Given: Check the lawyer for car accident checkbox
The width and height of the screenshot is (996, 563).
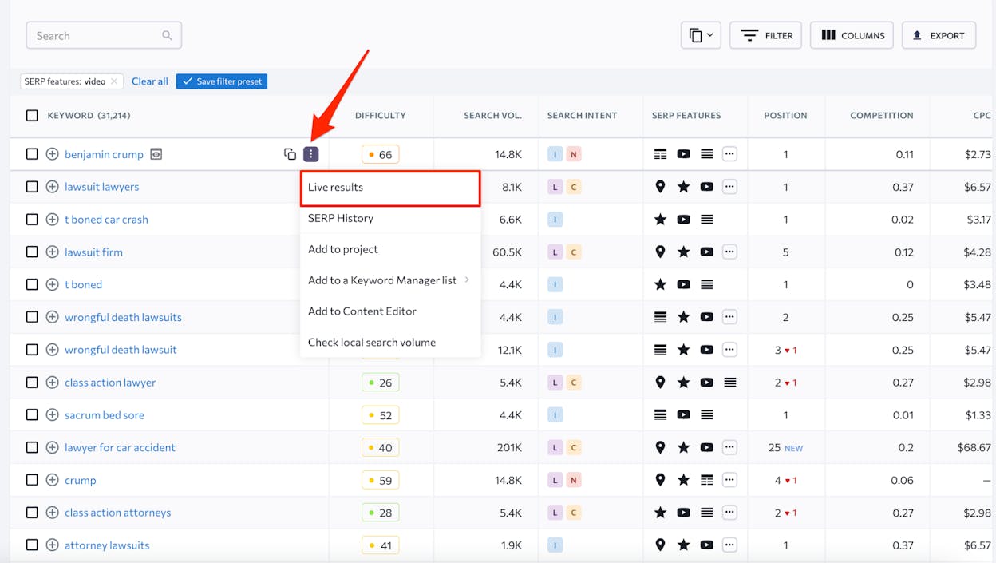Looking at the screenshot, I should [32, 447].
